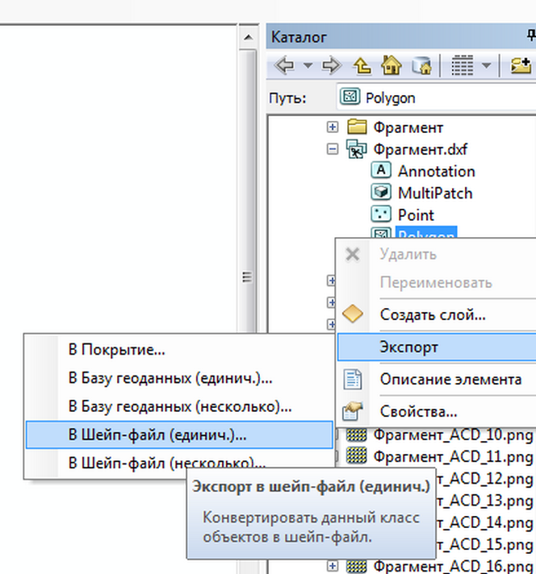Select Фрагмент_ACD_16.png raster
This screenshot has width=536, height=574.
tap(453, 567)
